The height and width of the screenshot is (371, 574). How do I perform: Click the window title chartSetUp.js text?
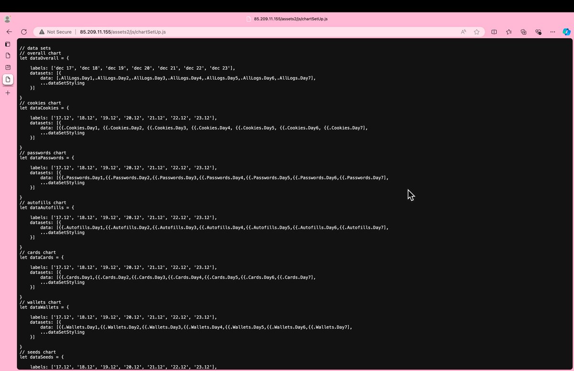point(290,19)
